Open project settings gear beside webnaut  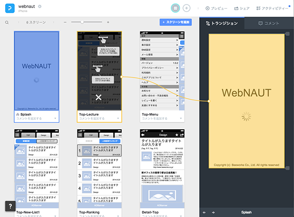coord(40,7)
